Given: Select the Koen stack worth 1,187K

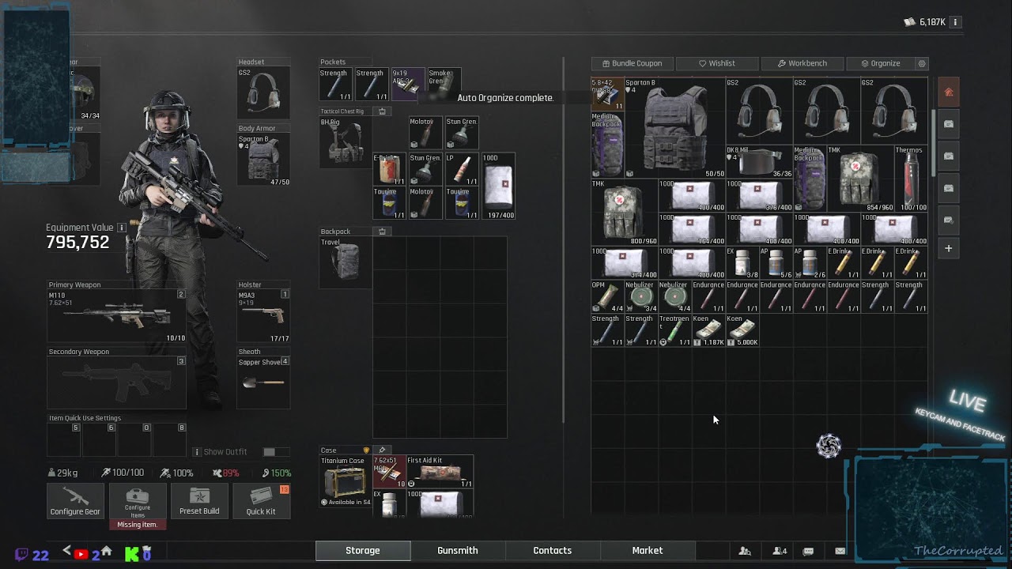Looking at the screenshot, I should (x=708, y=330).
